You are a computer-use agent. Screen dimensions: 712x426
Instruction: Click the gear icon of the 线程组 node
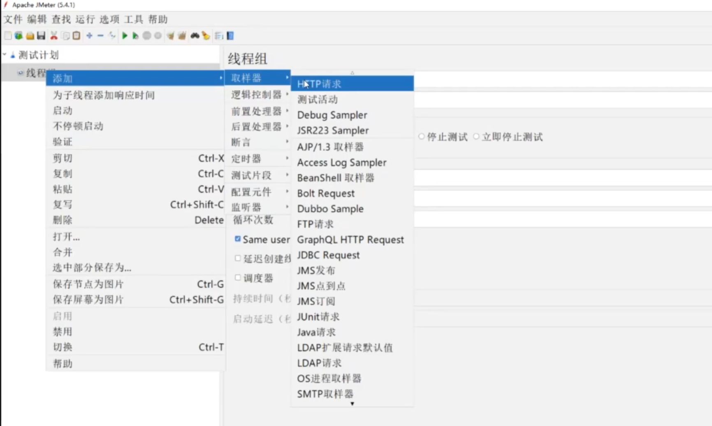[20, 73]
